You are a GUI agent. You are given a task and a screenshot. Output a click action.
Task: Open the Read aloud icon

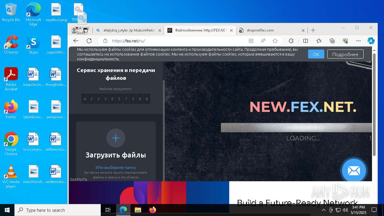point(263,41)
